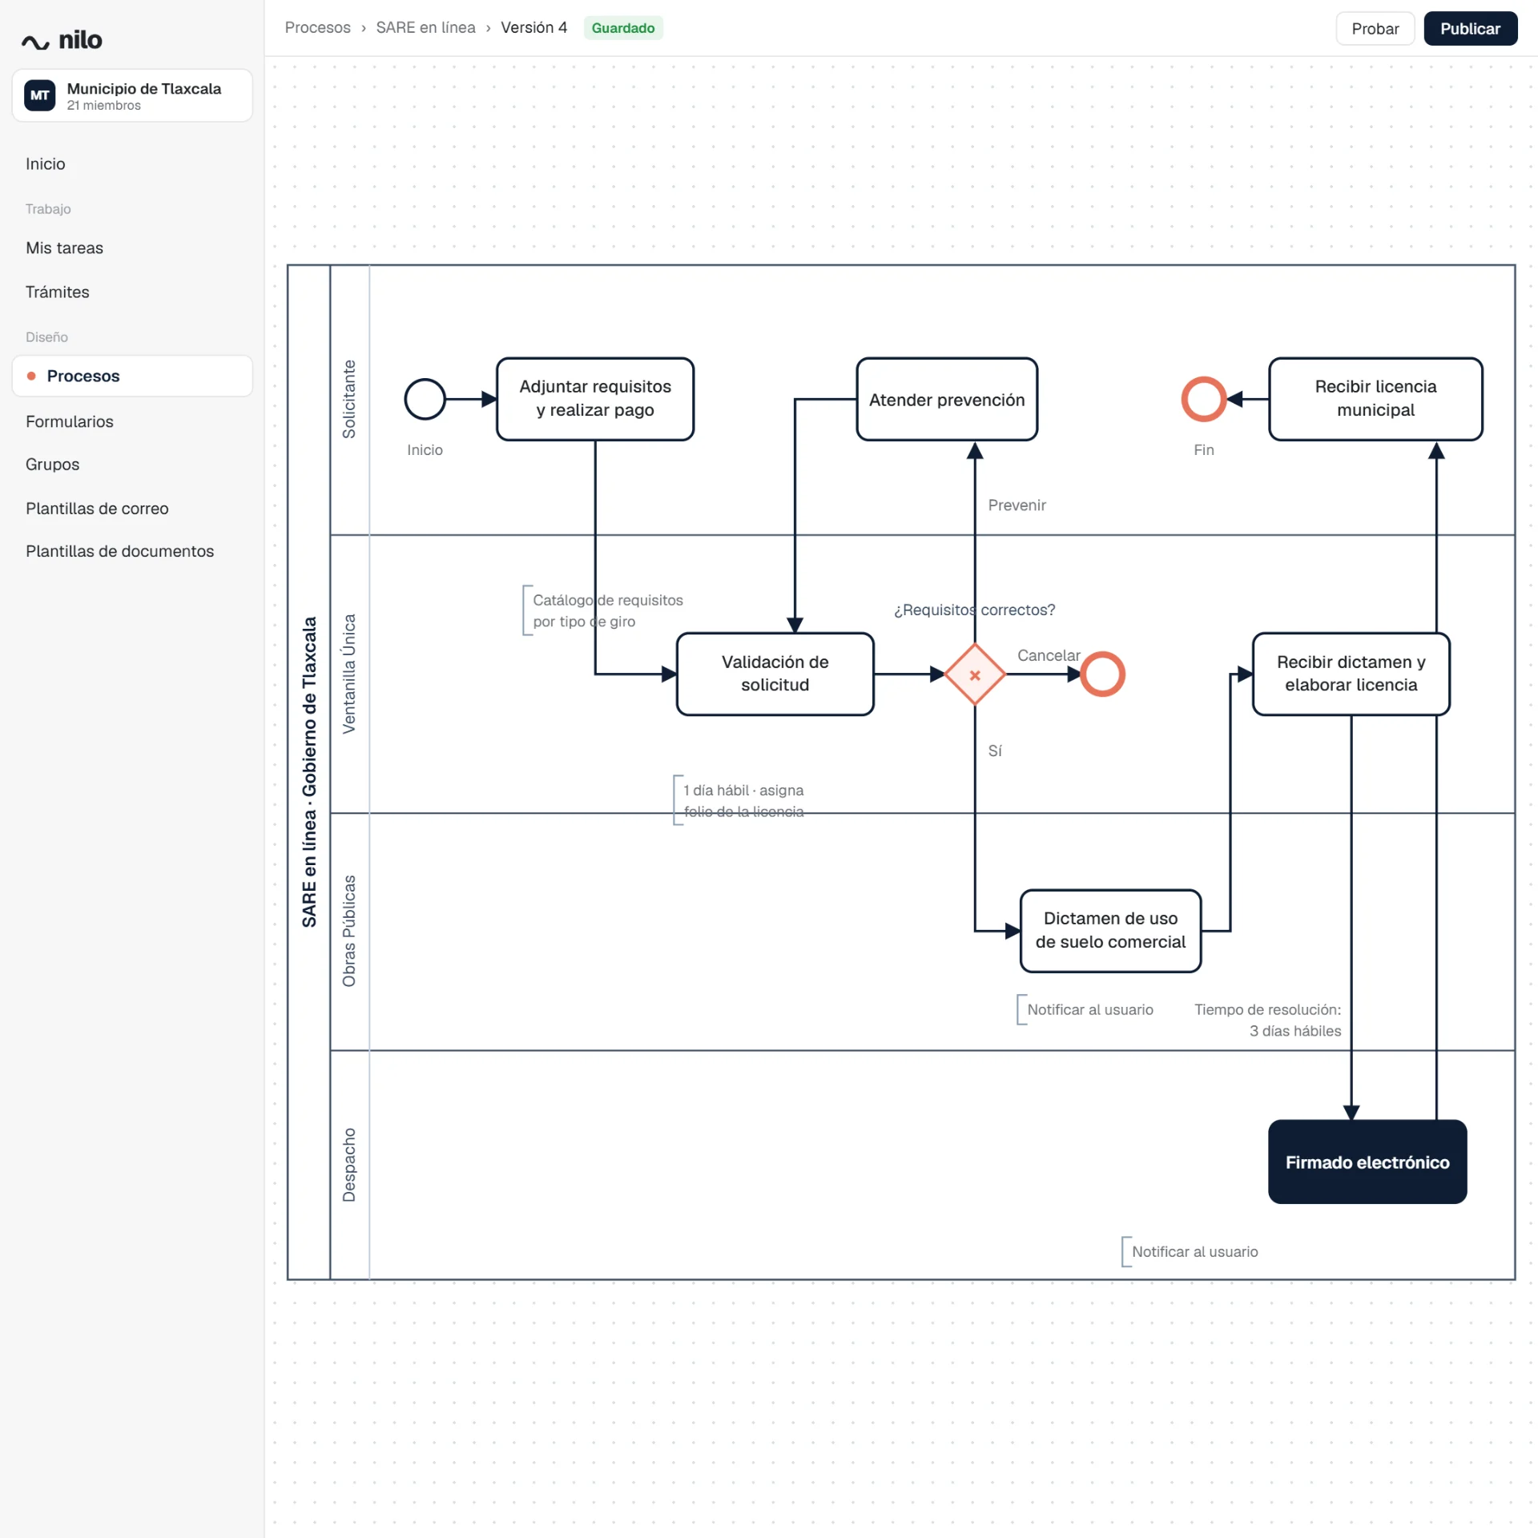Click the Tiempo de resolución annotation
The height and width of the screenshot is (1538, 1538).
click(1267, 1020)
